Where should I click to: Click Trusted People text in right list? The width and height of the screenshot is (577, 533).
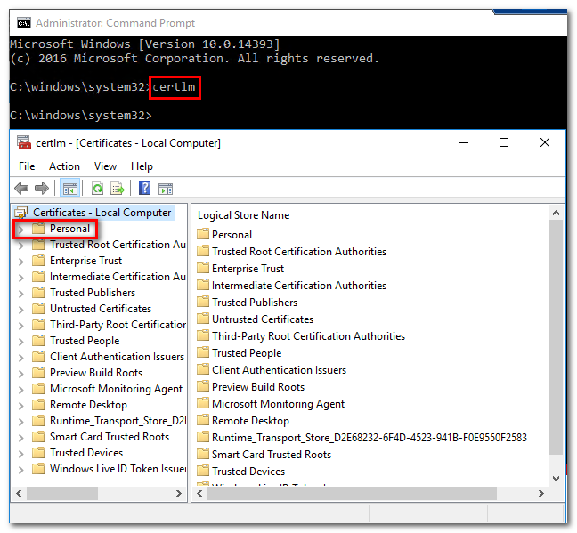(x=247, y=353)
